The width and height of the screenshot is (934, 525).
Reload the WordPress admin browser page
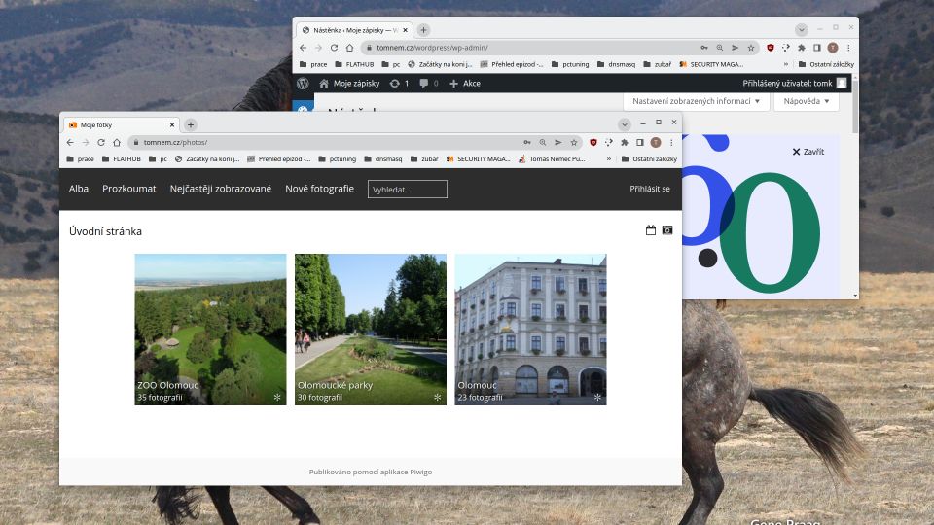click(x=334, y=48)
